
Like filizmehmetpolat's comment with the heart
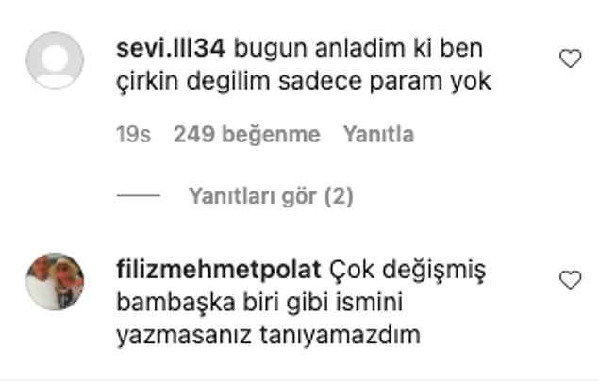pos(570,280)
